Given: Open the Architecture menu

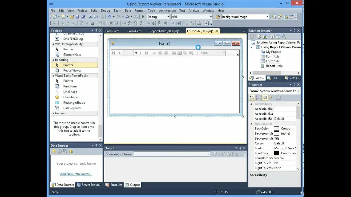Looking at the screenshot, I should 167,11.
